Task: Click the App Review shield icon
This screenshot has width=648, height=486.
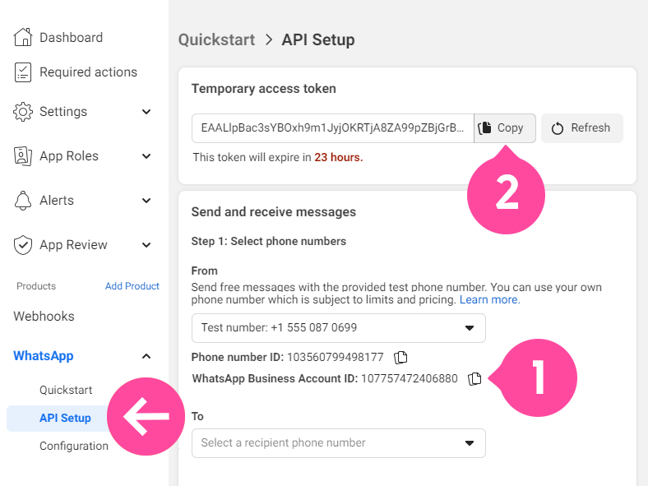Action: [23, 245]
